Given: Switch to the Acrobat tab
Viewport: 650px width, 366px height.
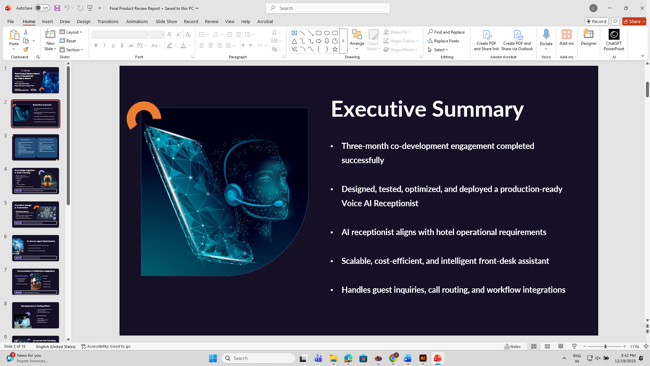Looking at the screenshot, I should pyautogui.click(x=265, y=21).
